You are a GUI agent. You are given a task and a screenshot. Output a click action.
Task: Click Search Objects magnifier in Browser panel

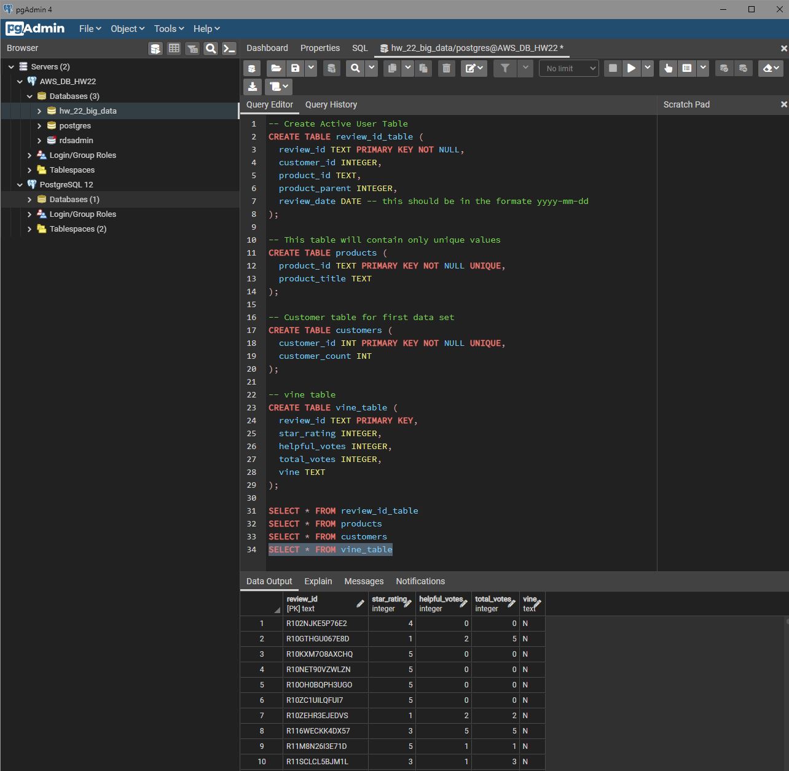pyautogui.click(x=211, y=49)
